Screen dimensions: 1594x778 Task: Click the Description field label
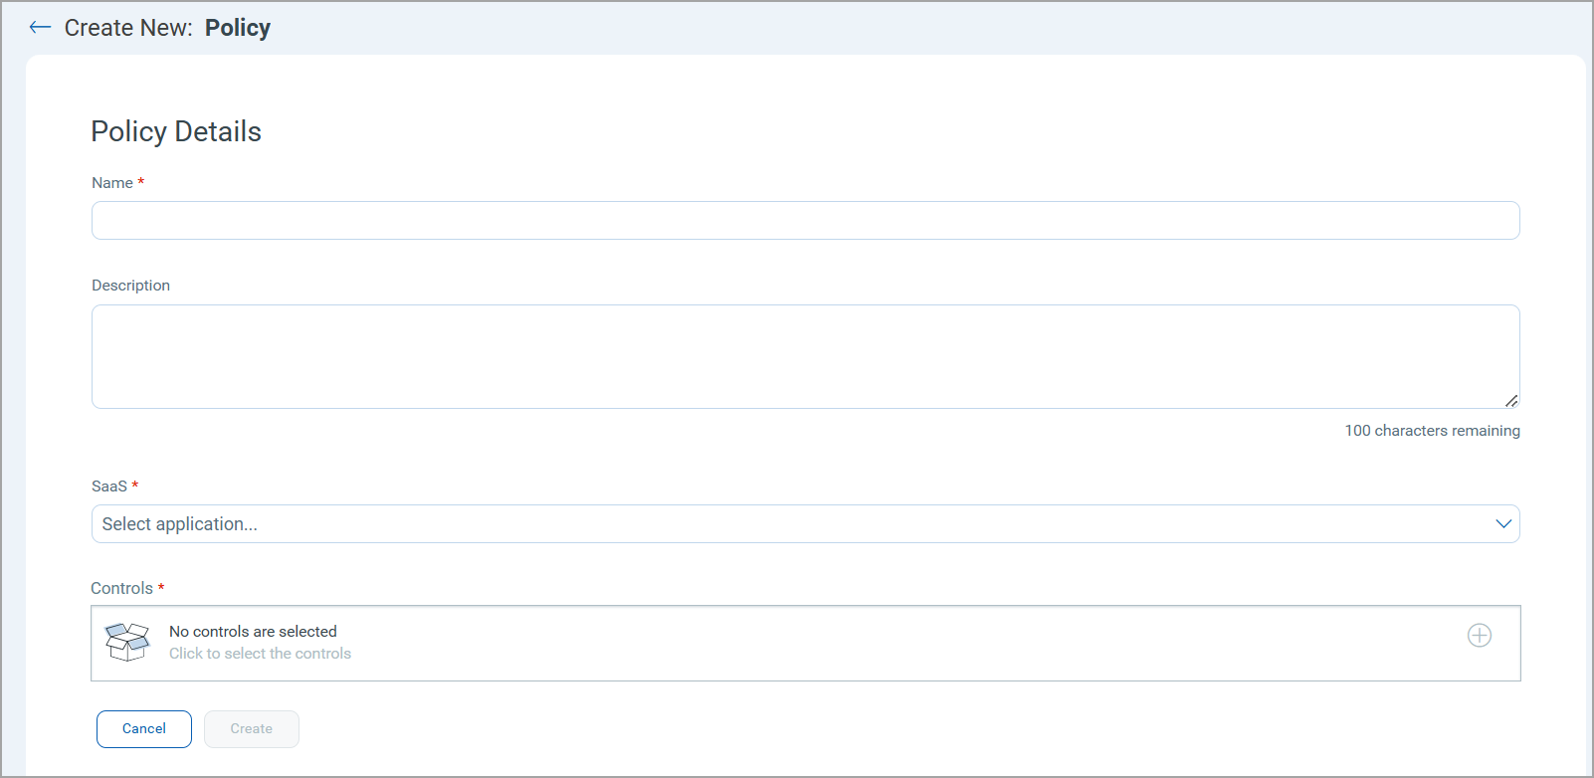tap(131, 286)
